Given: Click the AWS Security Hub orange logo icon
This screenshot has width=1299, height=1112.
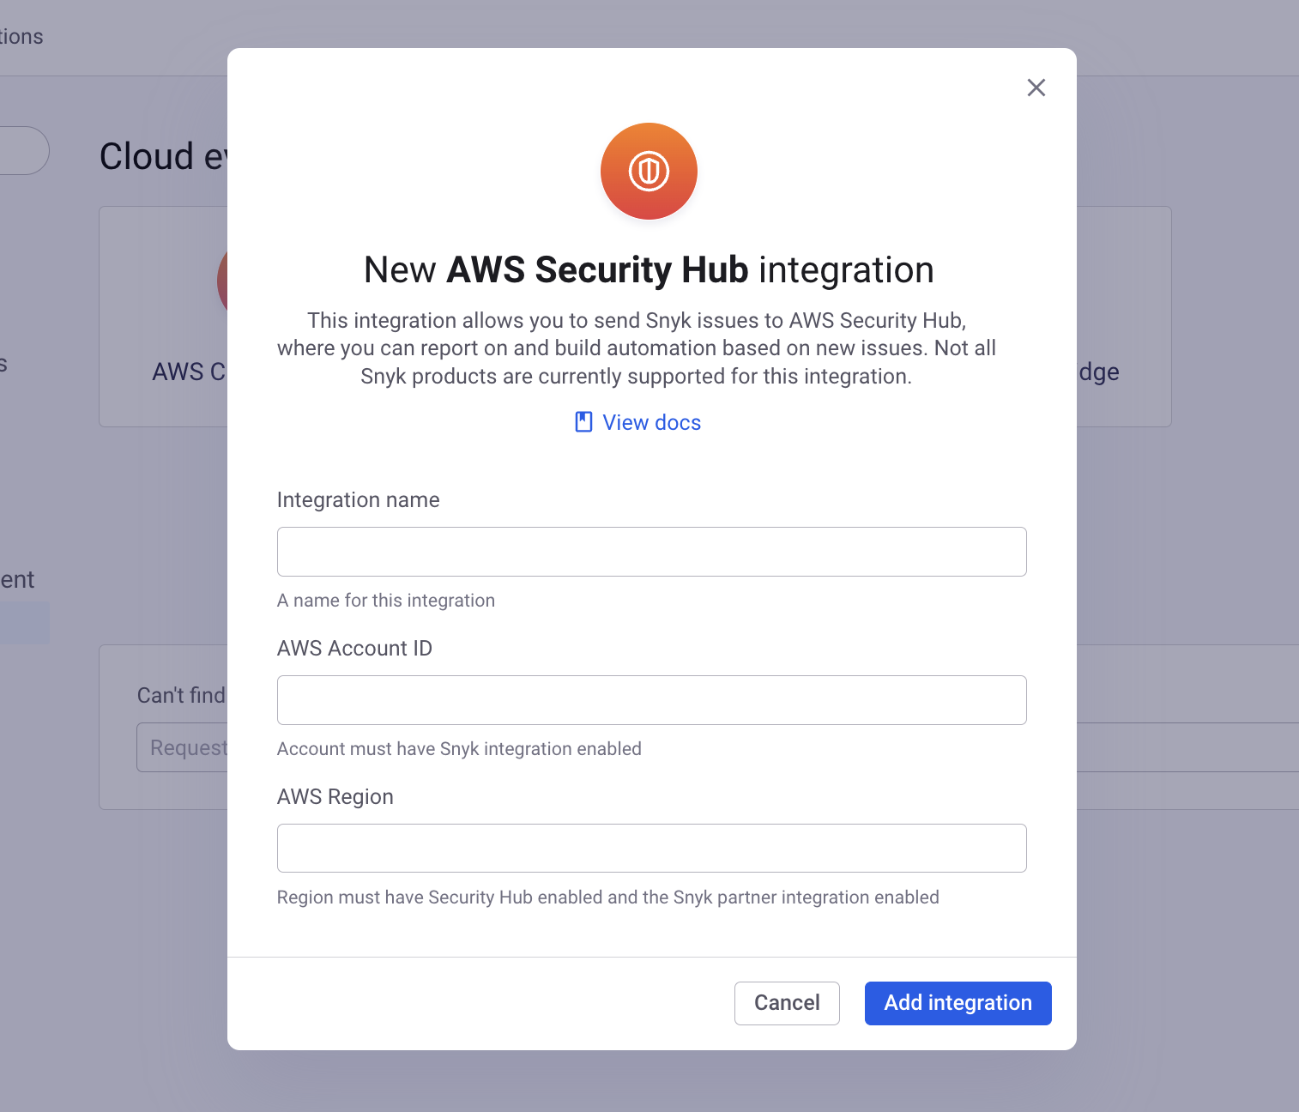Looking at the screenshot, I should pos(649,171).
